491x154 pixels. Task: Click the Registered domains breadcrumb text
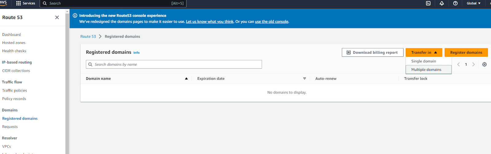pyautogui.click(x=122, y=37)
